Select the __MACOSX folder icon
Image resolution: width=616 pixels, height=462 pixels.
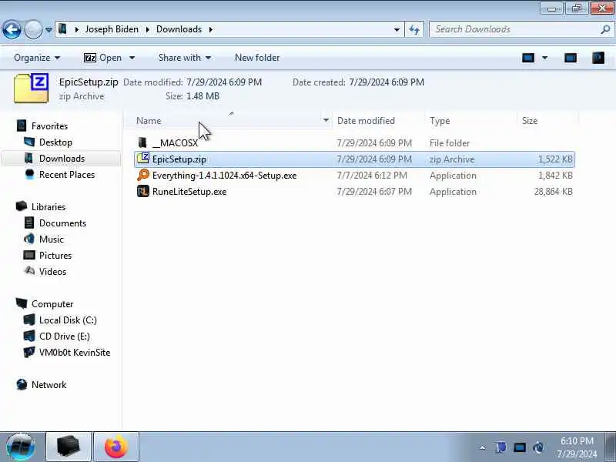[x=142, y=142]
